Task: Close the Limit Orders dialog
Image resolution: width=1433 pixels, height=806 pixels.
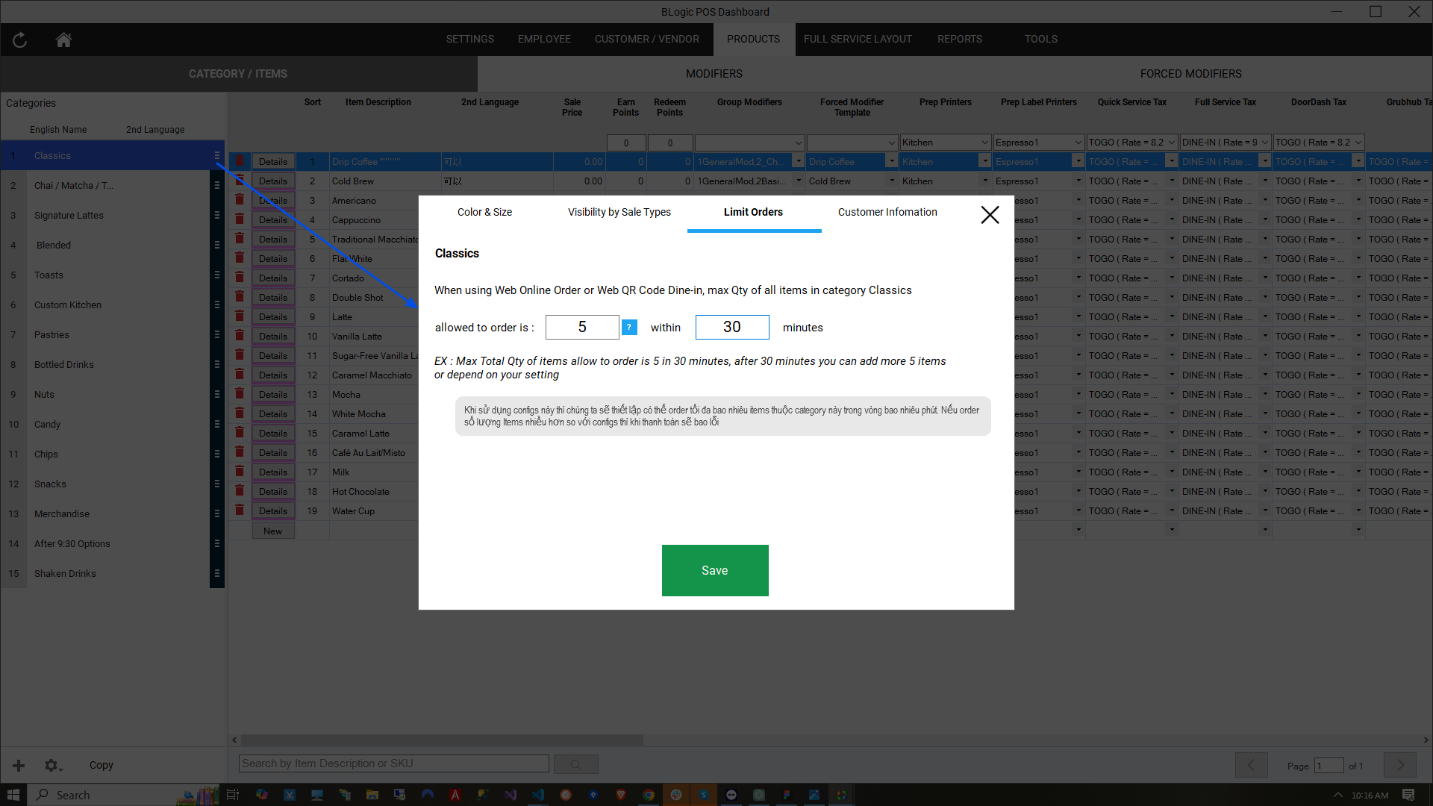Action: tap(990, 215)
